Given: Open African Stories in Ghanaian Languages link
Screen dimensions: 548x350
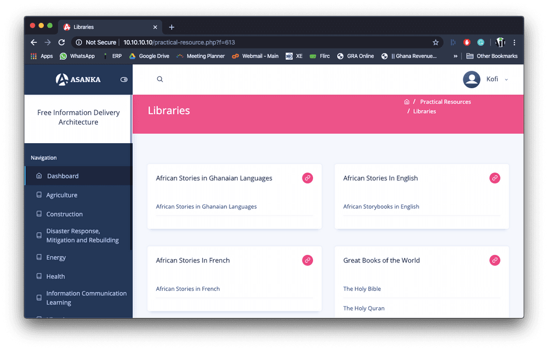Looking at the screenshot, I should 206,207.
